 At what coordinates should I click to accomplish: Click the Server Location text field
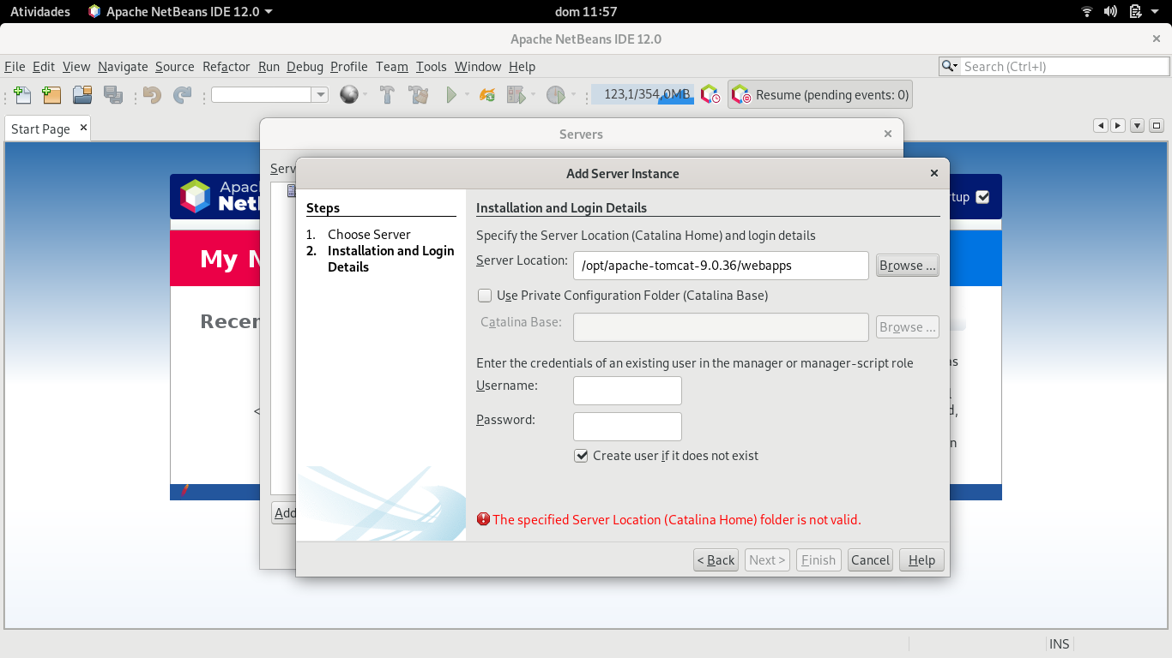(721, 266)
